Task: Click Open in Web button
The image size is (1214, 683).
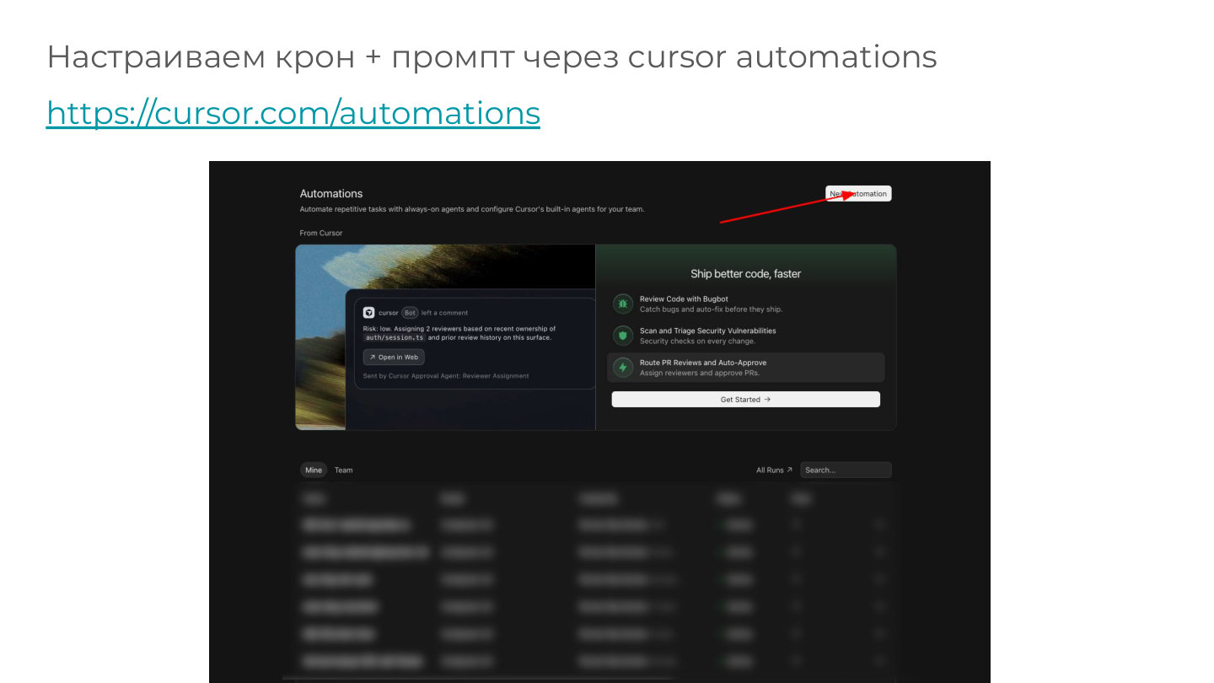Action: 394,358
